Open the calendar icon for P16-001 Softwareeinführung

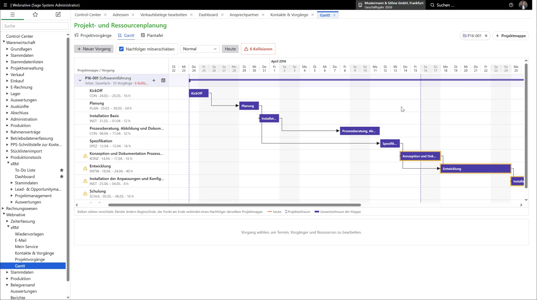tap(163, 80)
